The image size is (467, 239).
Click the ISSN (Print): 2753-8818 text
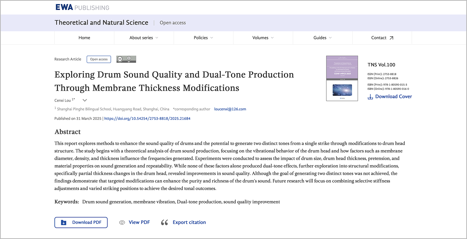click(382, 74)
